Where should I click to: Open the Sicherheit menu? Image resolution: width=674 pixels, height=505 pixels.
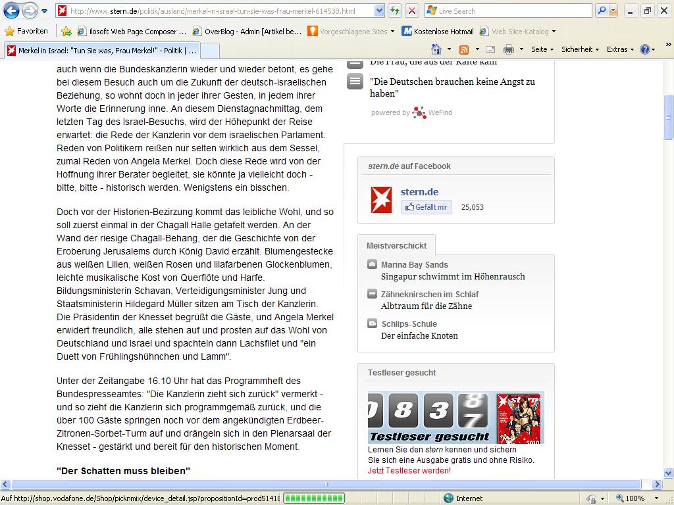pos(580,49)
